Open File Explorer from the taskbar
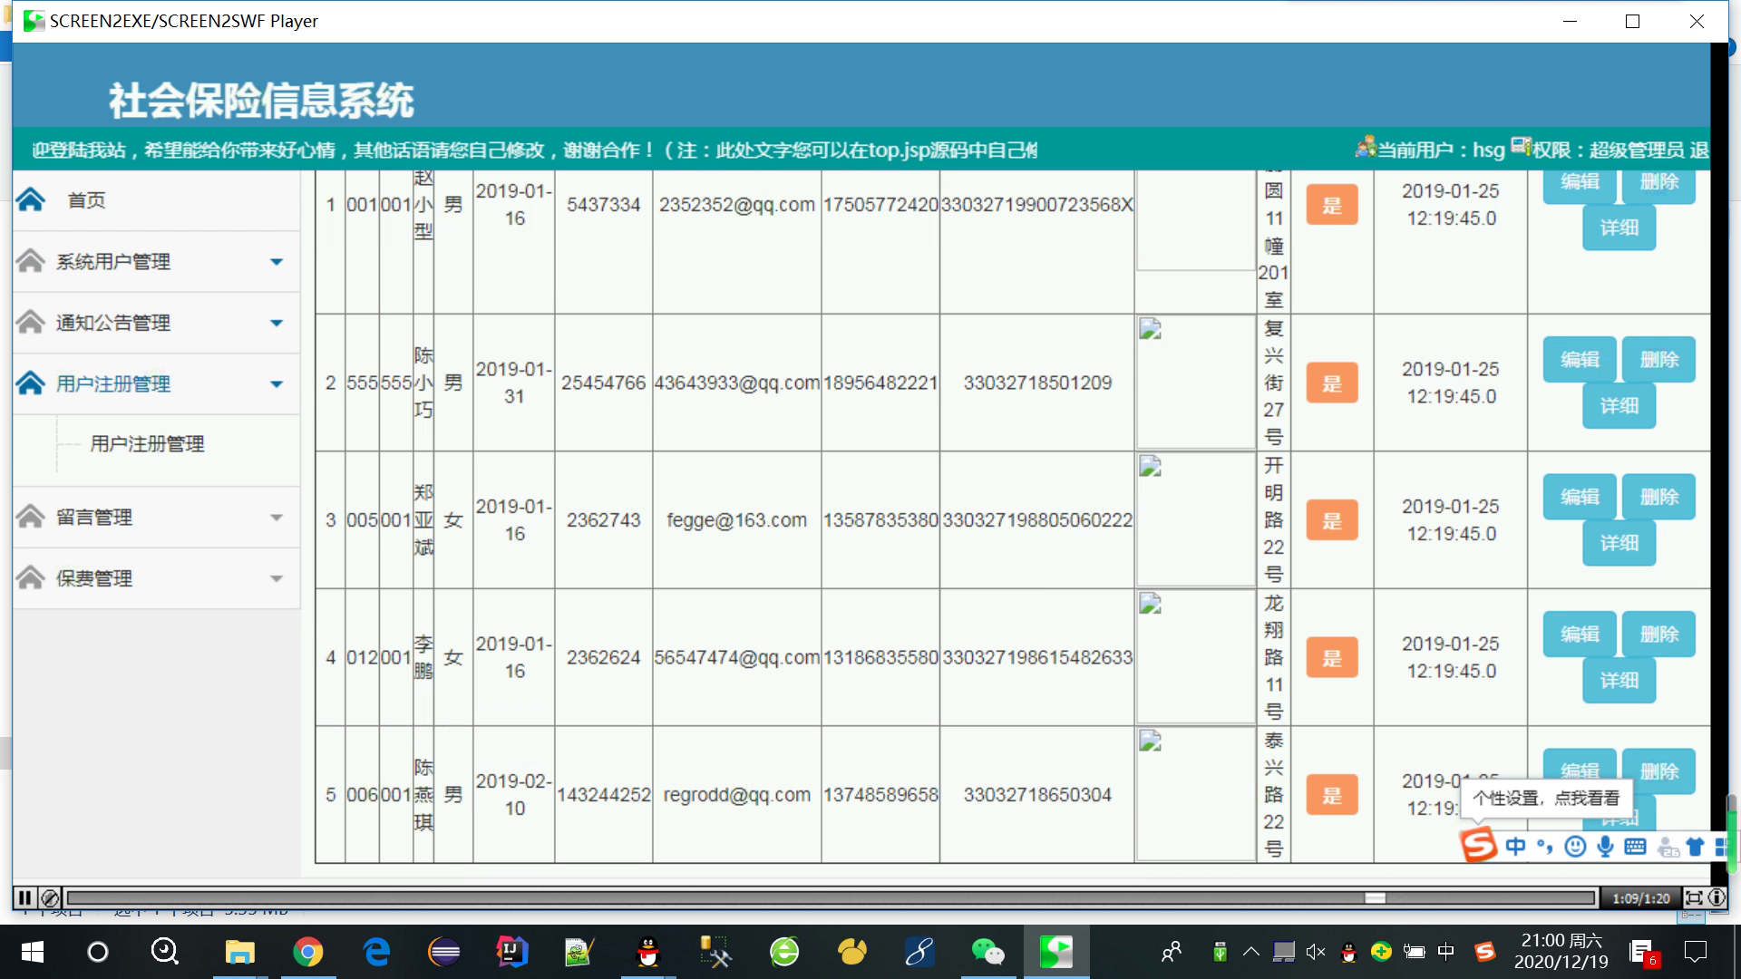The image size is (1741, 979). pyautogui.click(x=239, y=952)
